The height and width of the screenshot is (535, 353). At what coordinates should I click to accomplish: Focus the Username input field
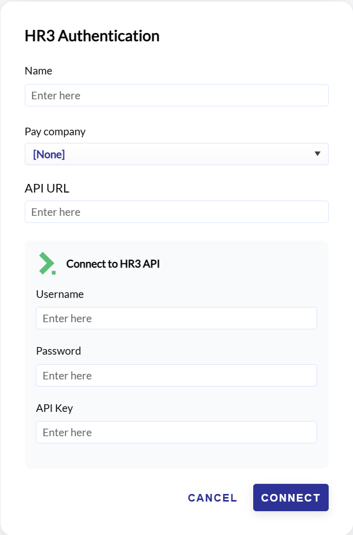point(176,318)
